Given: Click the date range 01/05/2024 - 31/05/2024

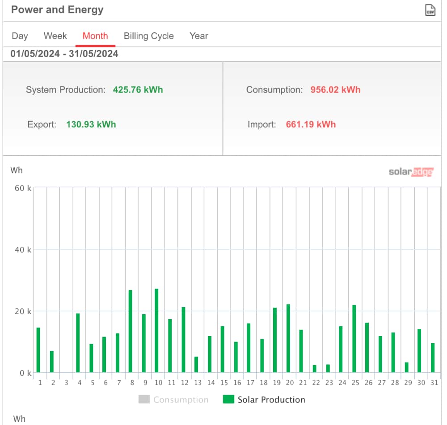Looking at the screenshot, I should 65,54.
